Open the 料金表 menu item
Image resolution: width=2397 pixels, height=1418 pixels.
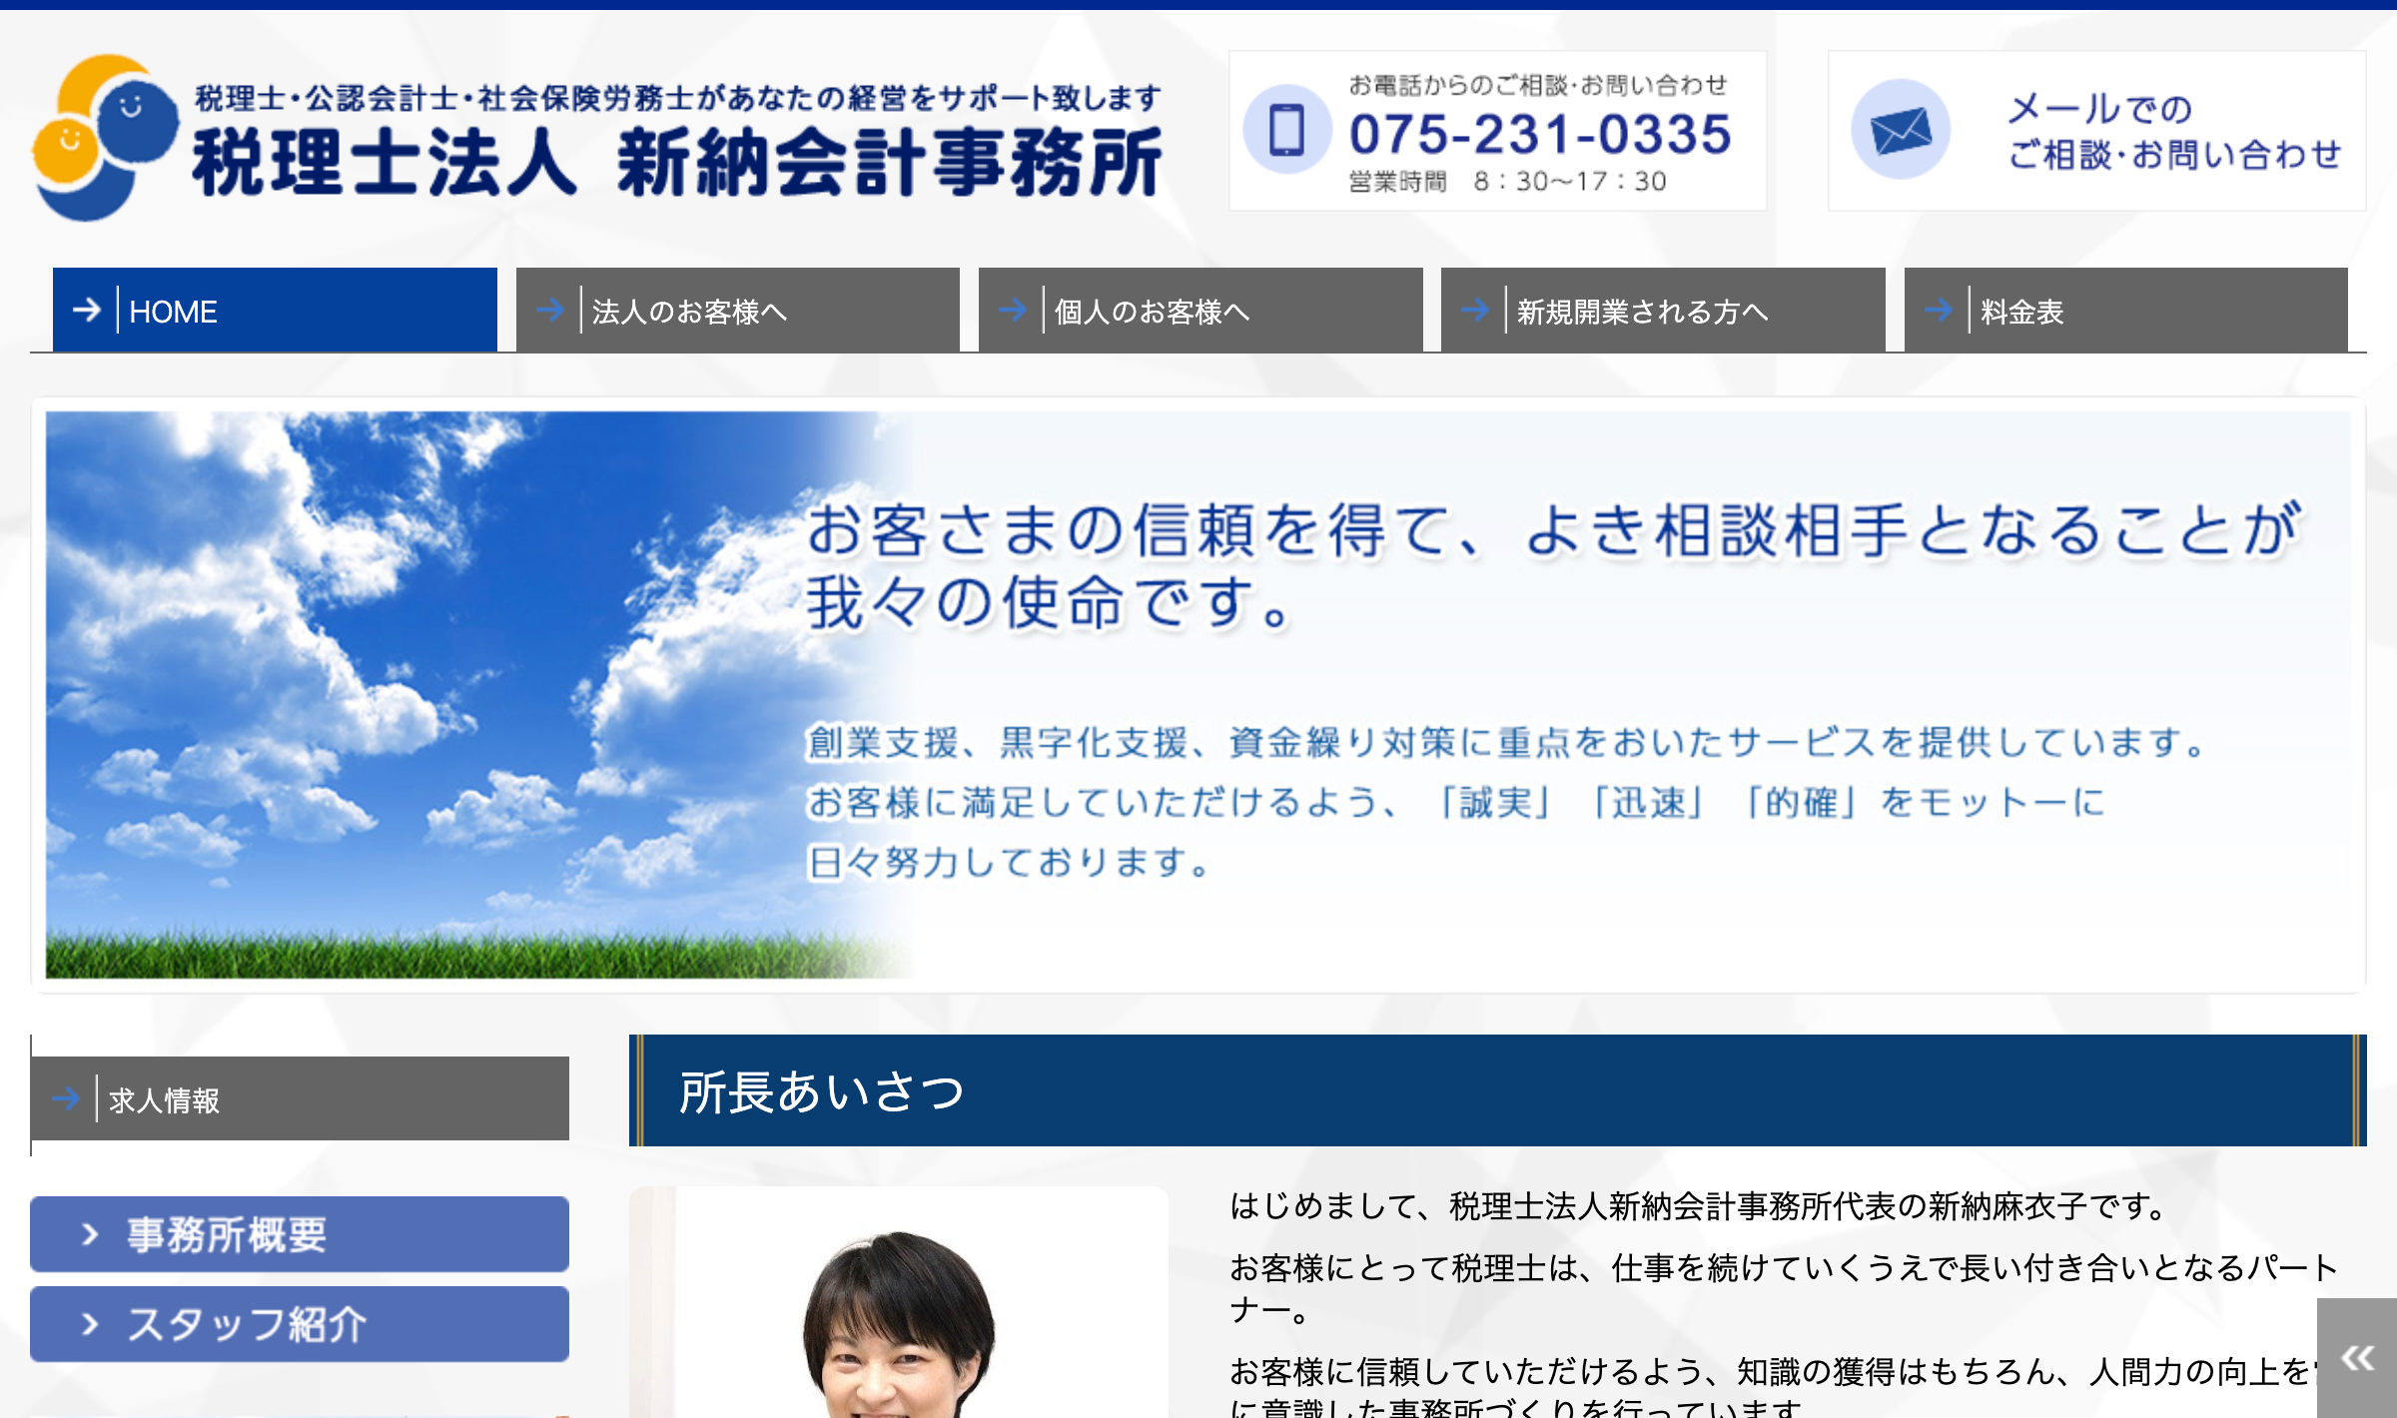coord(2021,312)
